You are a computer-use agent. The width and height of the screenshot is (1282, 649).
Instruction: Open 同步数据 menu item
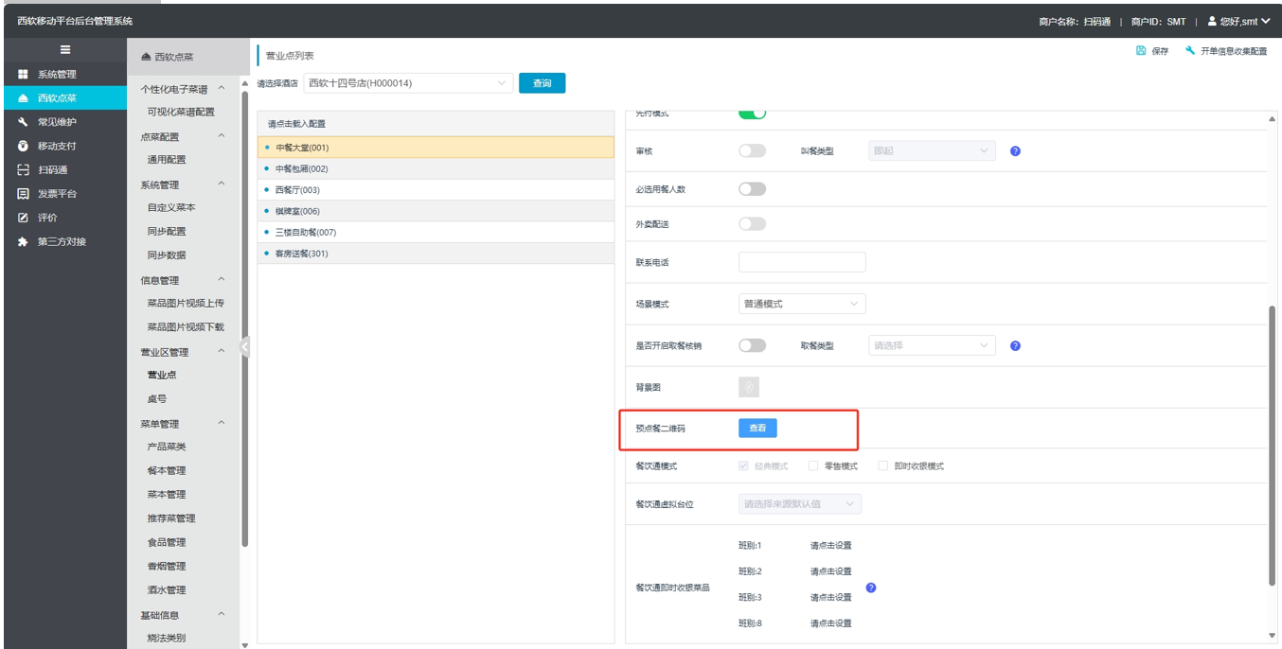point(167,255)
